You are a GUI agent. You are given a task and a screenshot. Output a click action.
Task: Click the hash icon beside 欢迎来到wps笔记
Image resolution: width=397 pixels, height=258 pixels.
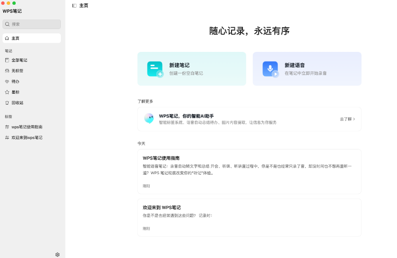7,138
